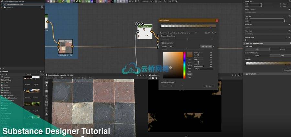Click Clear All in Gradient Editor
Image resolution: width=291 pixels, height=137 pixels.
(x=214, y=33)
